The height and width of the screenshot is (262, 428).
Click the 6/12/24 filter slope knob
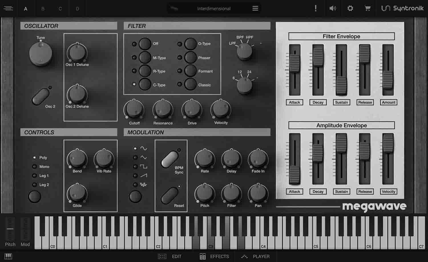[245, 85]
